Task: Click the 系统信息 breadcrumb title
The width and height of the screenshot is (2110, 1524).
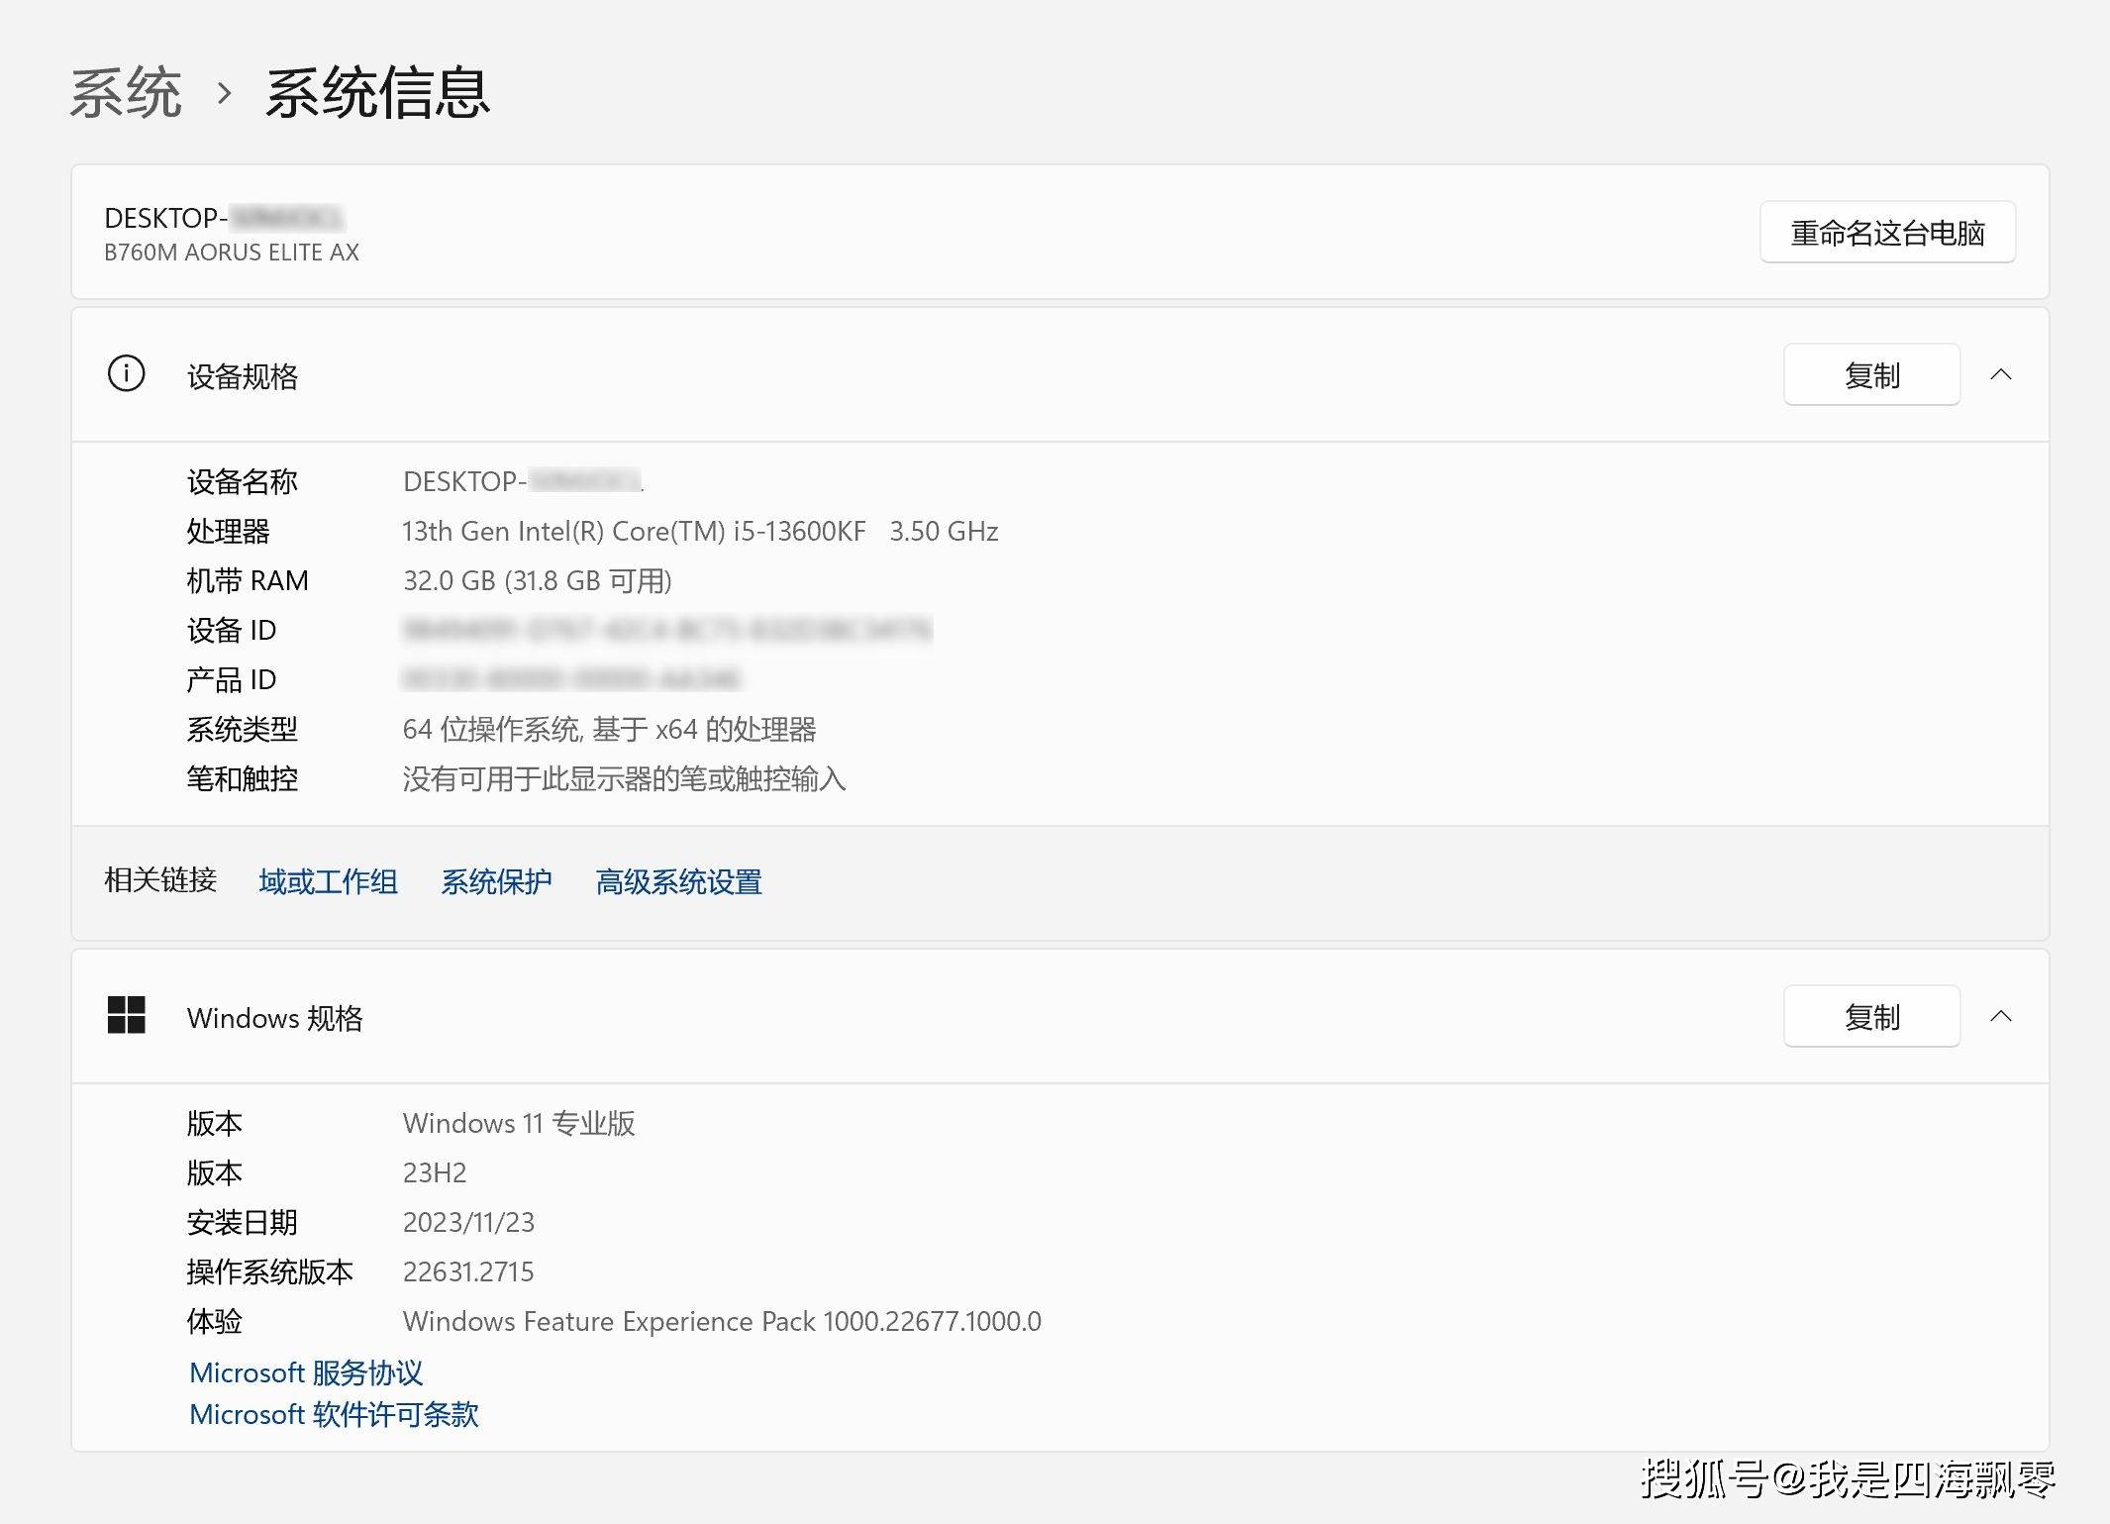Action: [377, 94]
